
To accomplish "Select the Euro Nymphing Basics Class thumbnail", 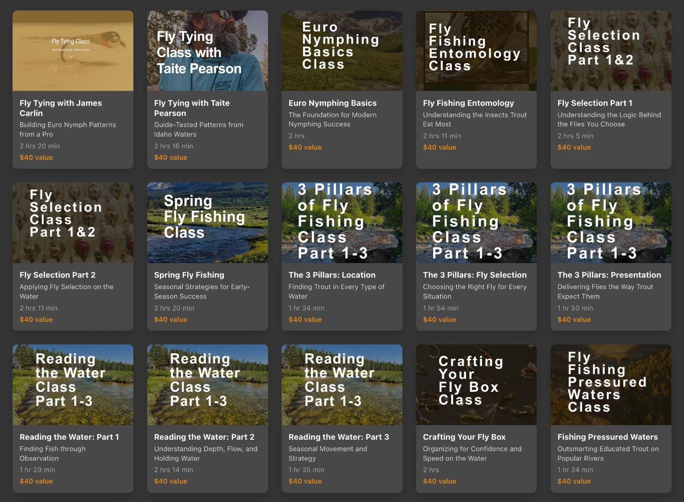I will [342, 51].
